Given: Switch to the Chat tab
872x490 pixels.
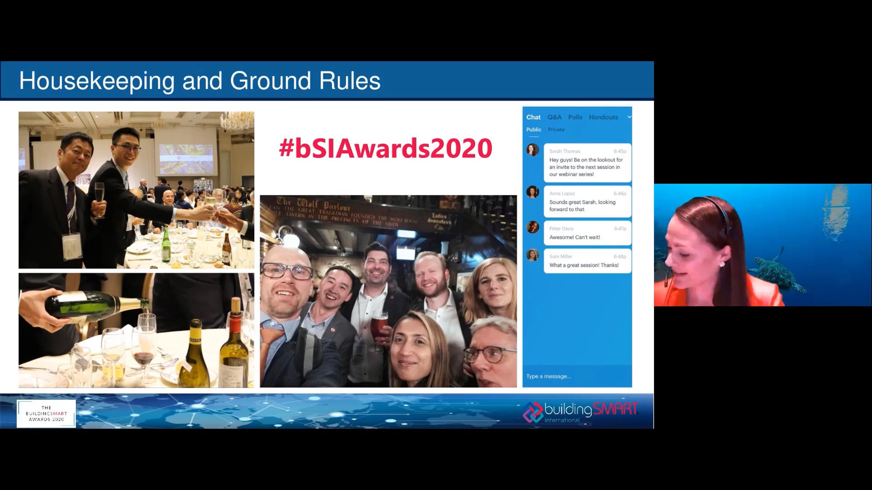Looking at the screenshot, I should click(x=533, y=117).
